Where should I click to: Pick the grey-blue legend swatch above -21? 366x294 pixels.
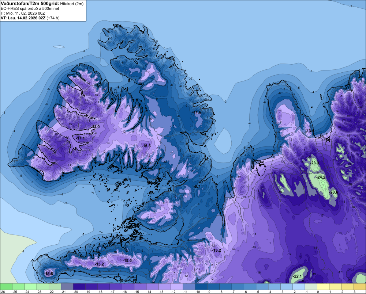pos(67,286)
